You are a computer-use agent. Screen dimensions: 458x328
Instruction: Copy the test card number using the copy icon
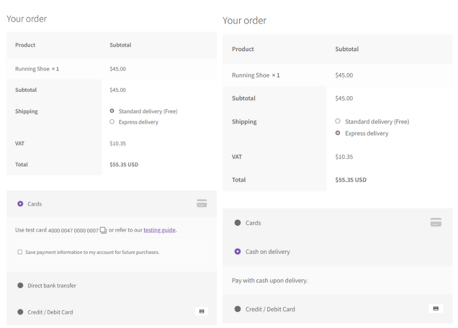point(103,230)
